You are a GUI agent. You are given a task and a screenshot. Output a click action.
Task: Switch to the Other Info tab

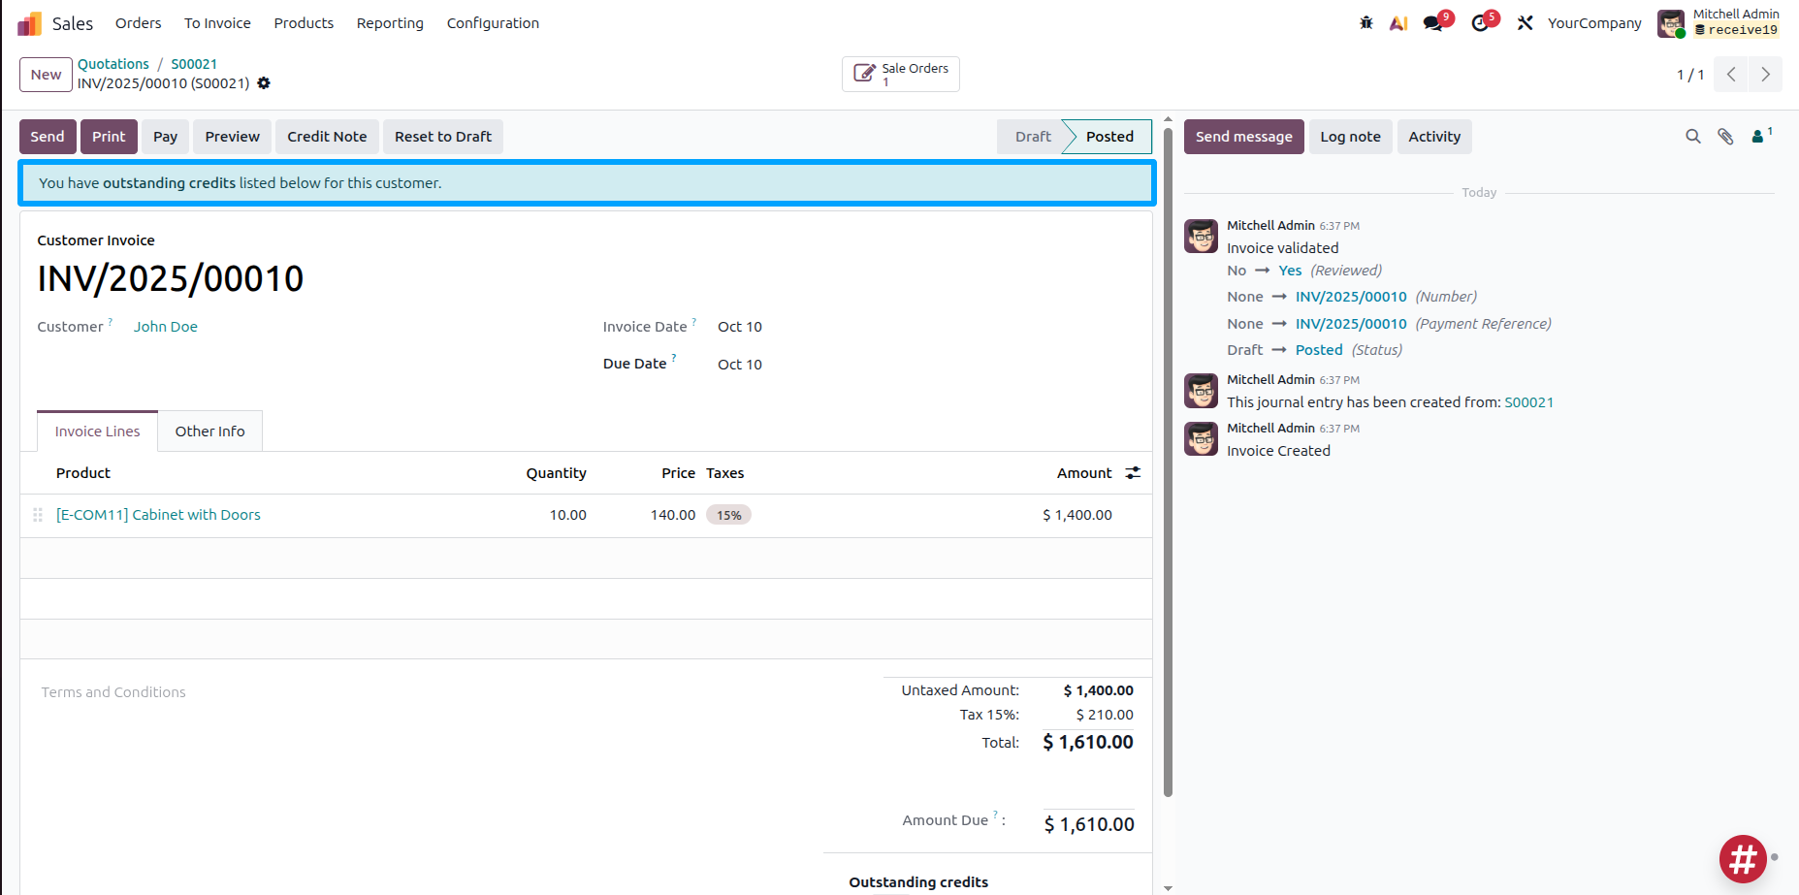pos(209,432)
